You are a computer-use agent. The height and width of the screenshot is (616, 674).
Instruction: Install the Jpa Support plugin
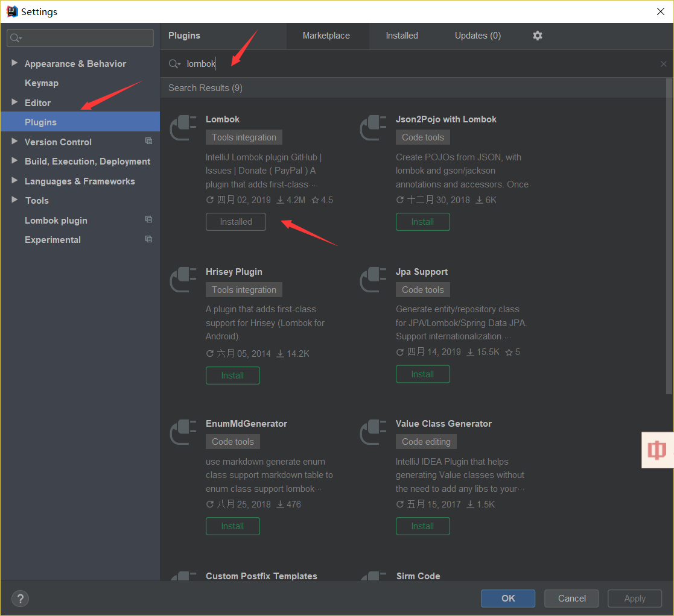(x=422, y=374)
